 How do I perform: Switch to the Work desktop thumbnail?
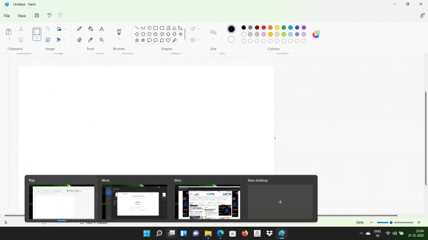coord(135,202)
